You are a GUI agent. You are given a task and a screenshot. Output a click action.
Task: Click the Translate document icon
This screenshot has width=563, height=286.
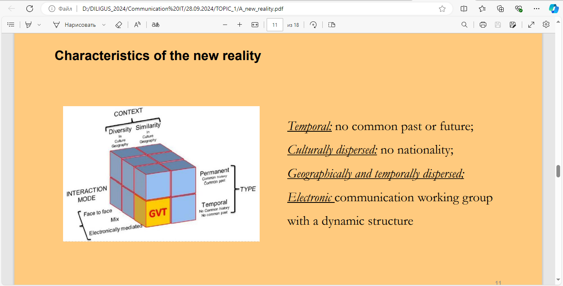pyautogui.click(x=155, y=25)
